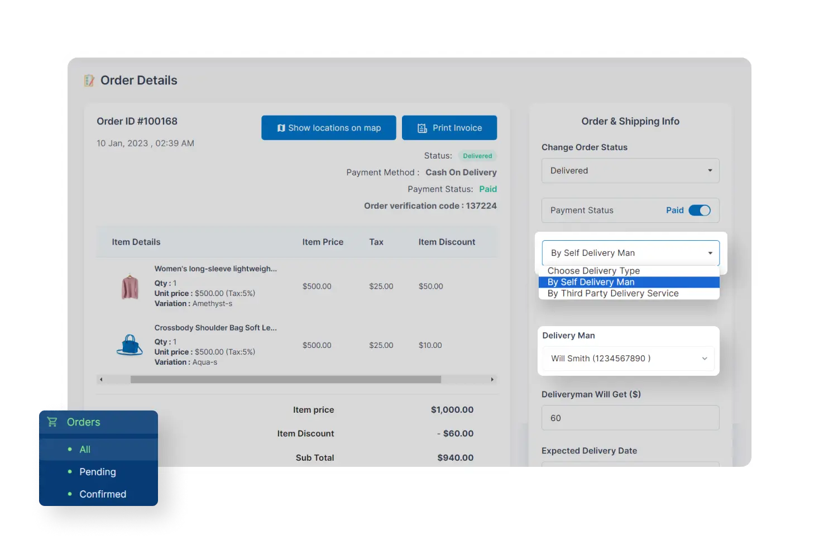Click the left scroll arrow of the item table

tap(102, 379)
